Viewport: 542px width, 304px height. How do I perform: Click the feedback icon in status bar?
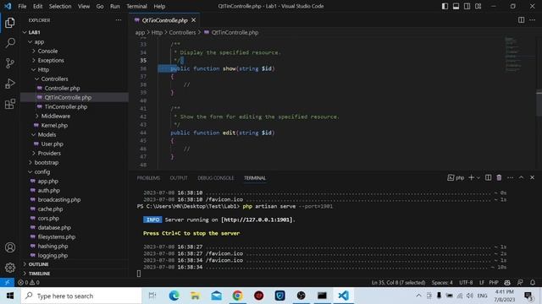coord(520,282)
